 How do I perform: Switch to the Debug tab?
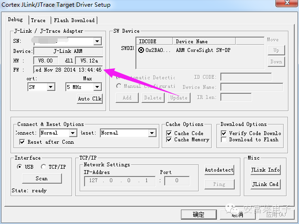point(15,20)
